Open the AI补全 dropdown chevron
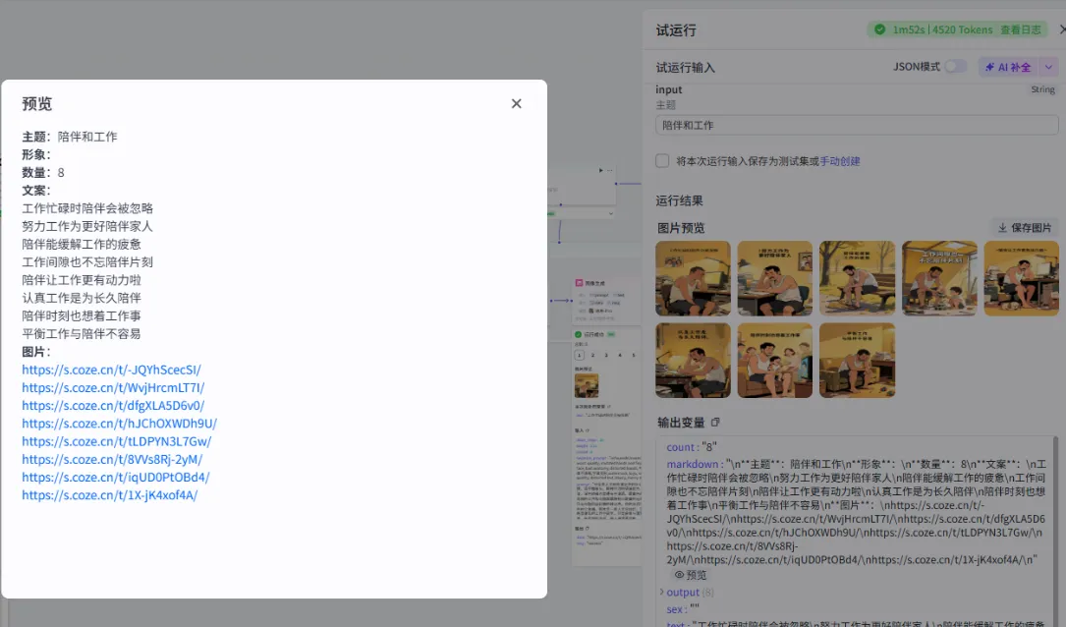The width and height of the screenshot is (1066, 627). [x=1047, y=67]
